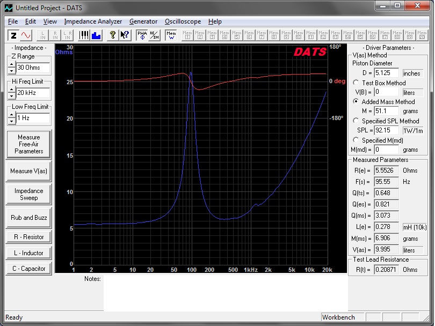Lower the Hi Freq Limit with the down arrow
The width and height of the screenshot is (435, 326).
click(11, 96)
